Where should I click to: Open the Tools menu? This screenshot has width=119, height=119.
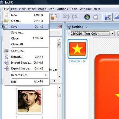coord(74,9)
